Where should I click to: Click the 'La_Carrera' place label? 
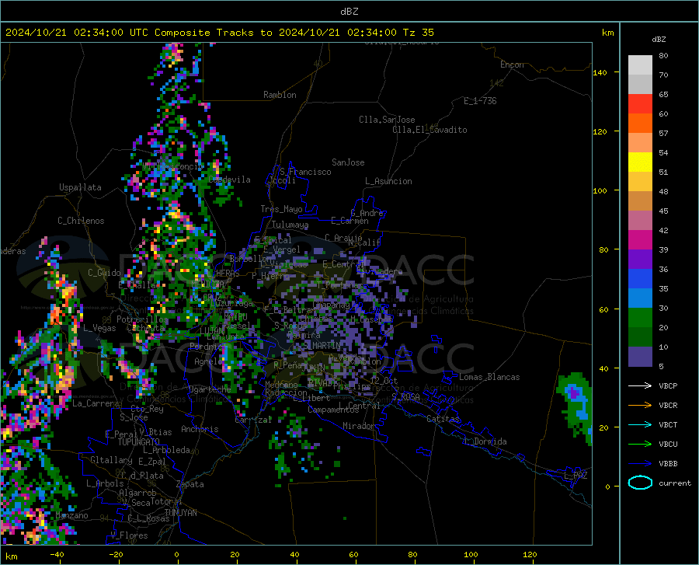[x=96, y=403]
